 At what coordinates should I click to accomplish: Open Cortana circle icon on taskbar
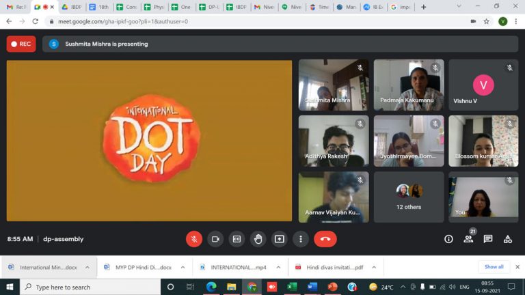click(x=170, y=287)
